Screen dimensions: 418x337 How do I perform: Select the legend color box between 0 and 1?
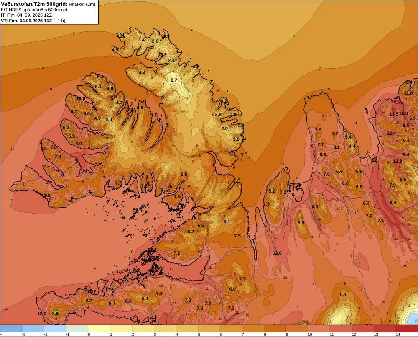[x=99, y=329]
